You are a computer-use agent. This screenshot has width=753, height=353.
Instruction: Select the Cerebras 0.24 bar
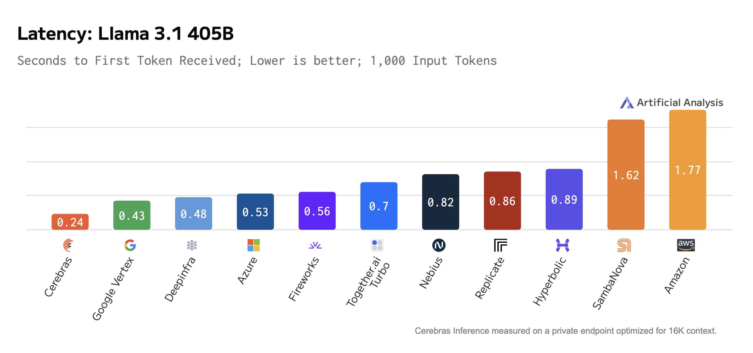(x=70, y=222)
